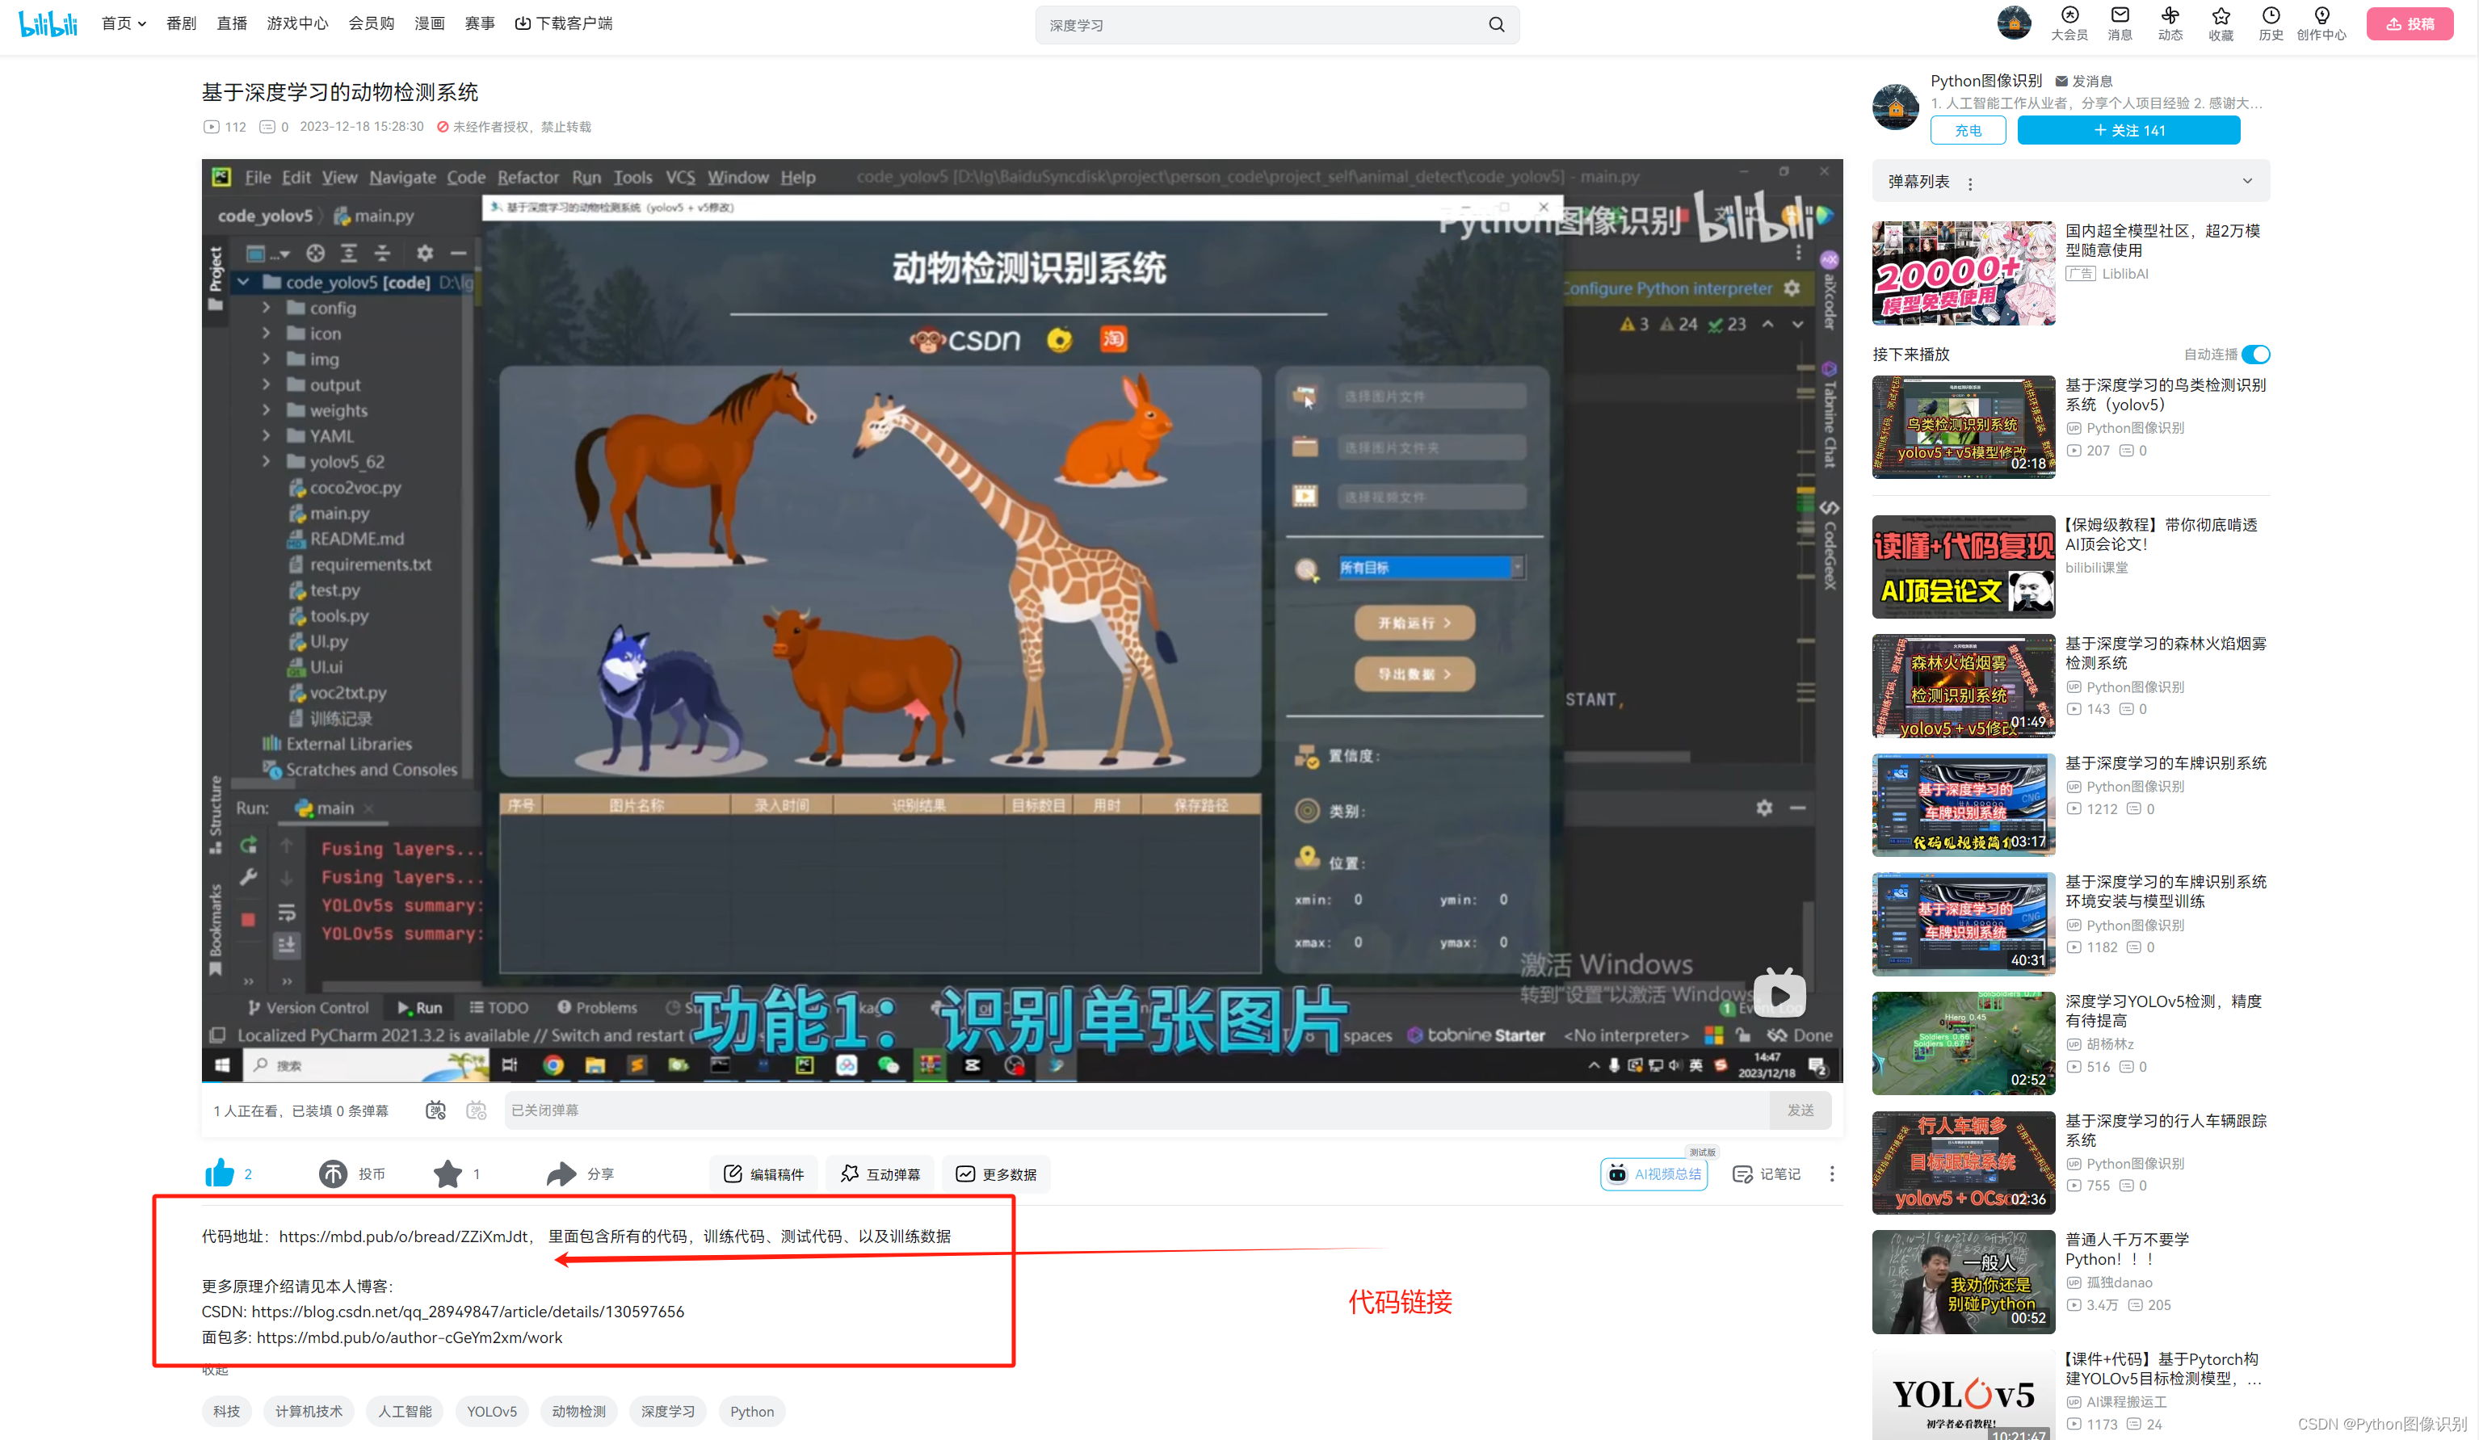This screenshot has width=2479, height=1440.
Task: Click the blue 关注 141 follow button
Action: pos(2128,130)
